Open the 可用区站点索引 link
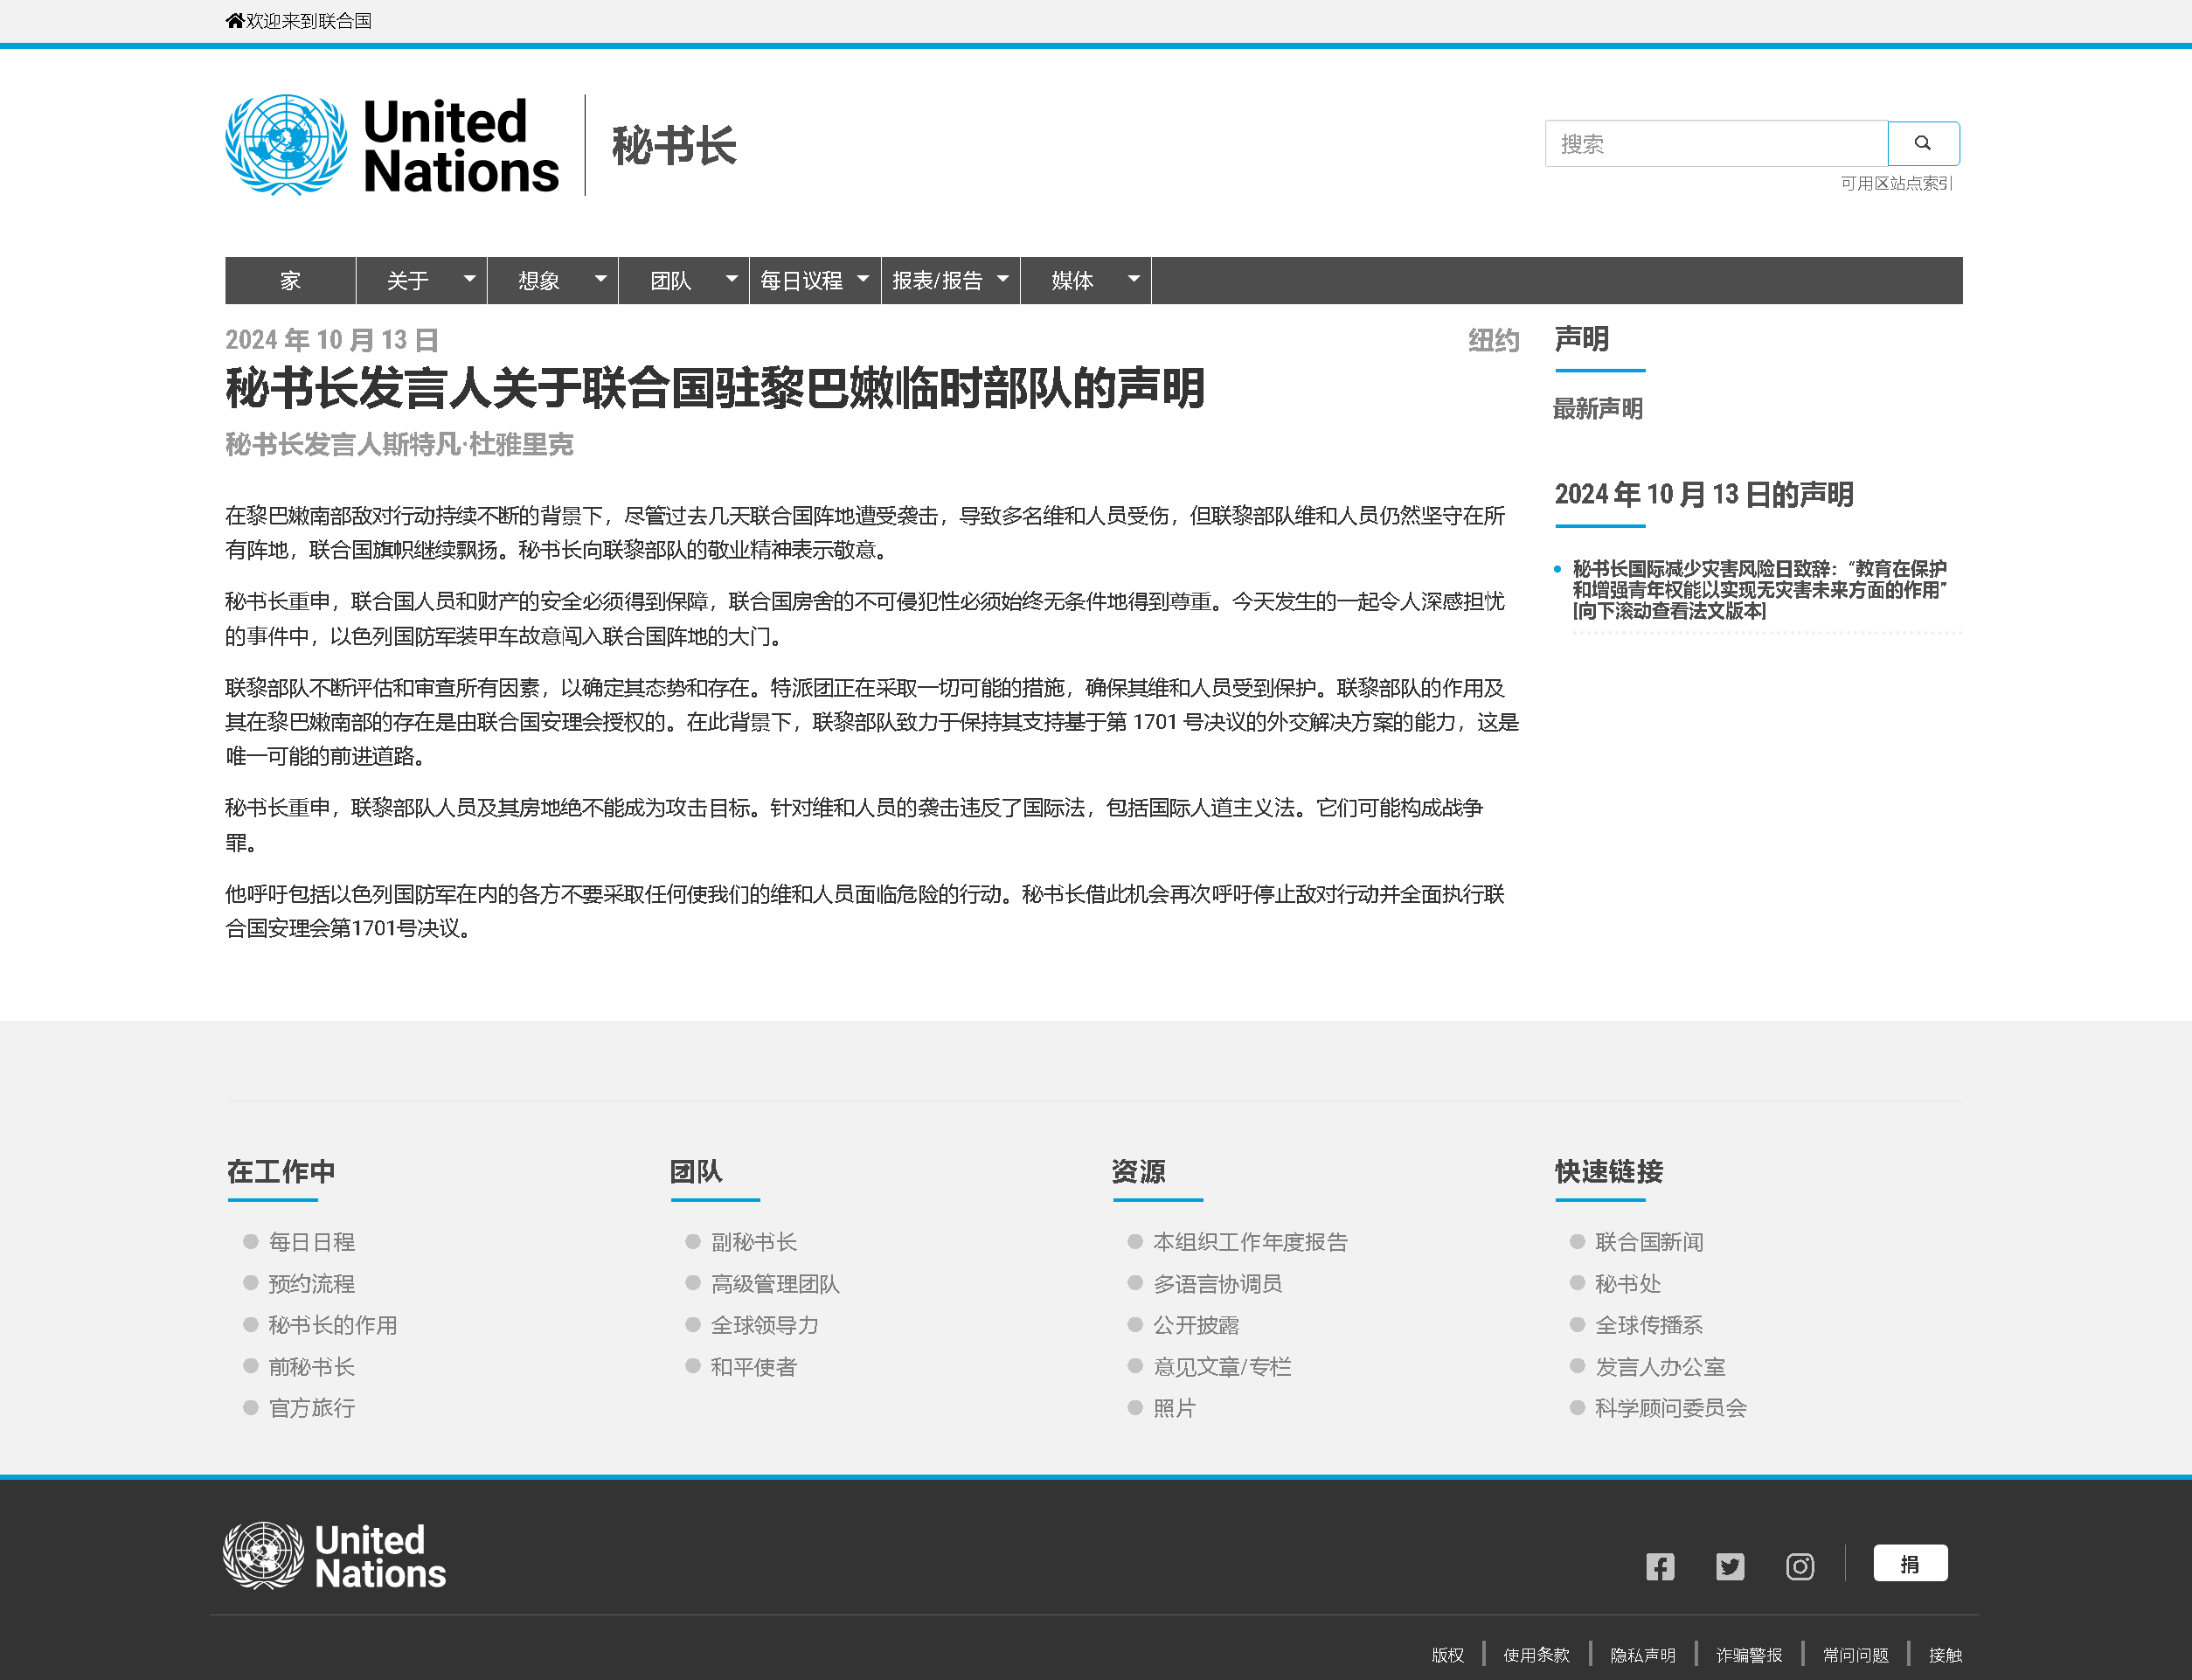Image resolution: width=2192 pixels, height=1680 pixels. pyautogui.click(x=1896, y=183)
